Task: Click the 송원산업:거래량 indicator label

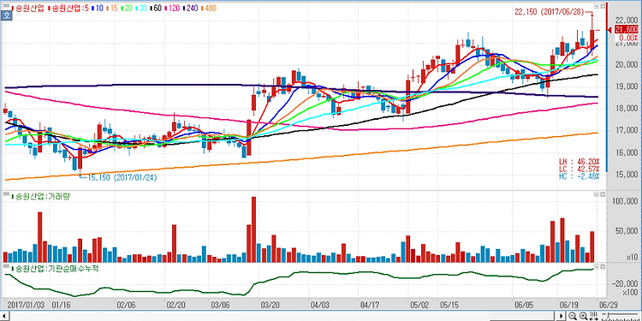Action: tap(41, 197)
